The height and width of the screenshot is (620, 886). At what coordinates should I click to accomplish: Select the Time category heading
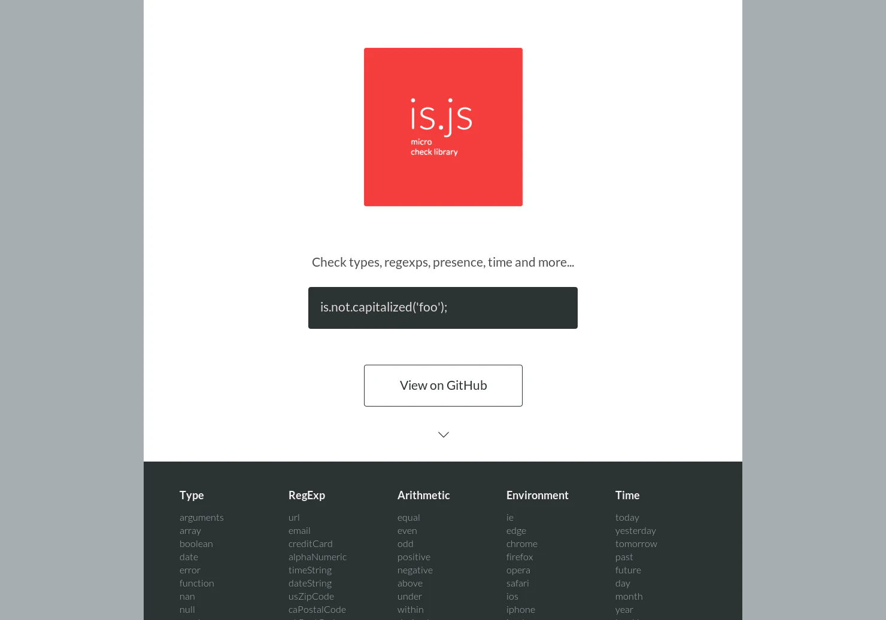coord(627,495)
